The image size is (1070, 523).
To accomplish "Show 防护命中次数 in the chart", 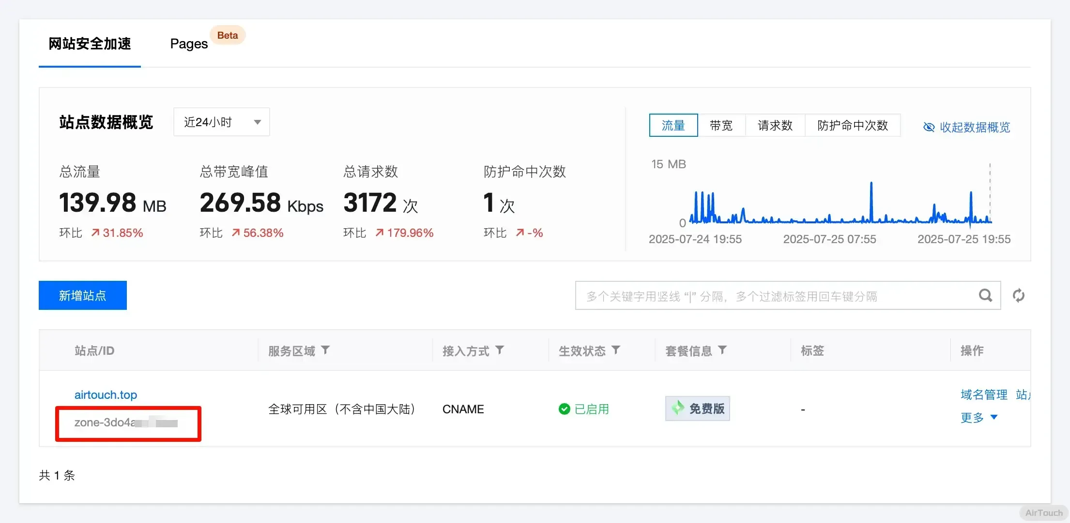I will pyautogui.click(x=852, y=125).
